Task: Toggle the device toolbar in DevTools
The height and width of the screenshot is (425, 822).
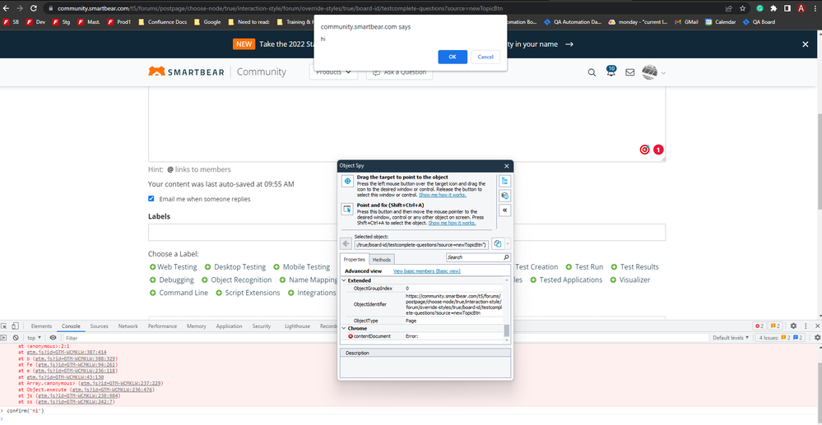Action: [x=16, y=326]
